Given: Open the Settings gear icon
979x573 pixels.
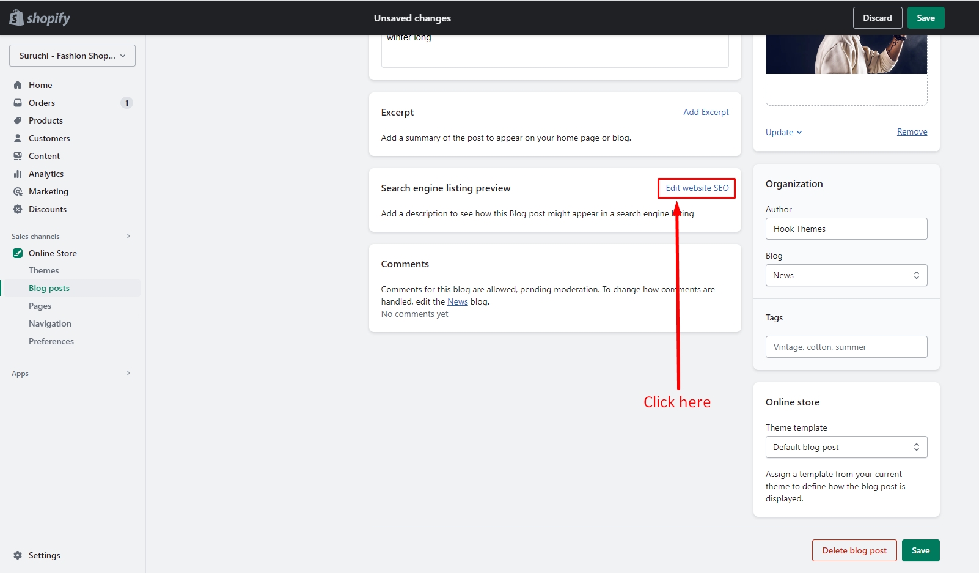Looking at the screenshot, I should coord(18,555).
